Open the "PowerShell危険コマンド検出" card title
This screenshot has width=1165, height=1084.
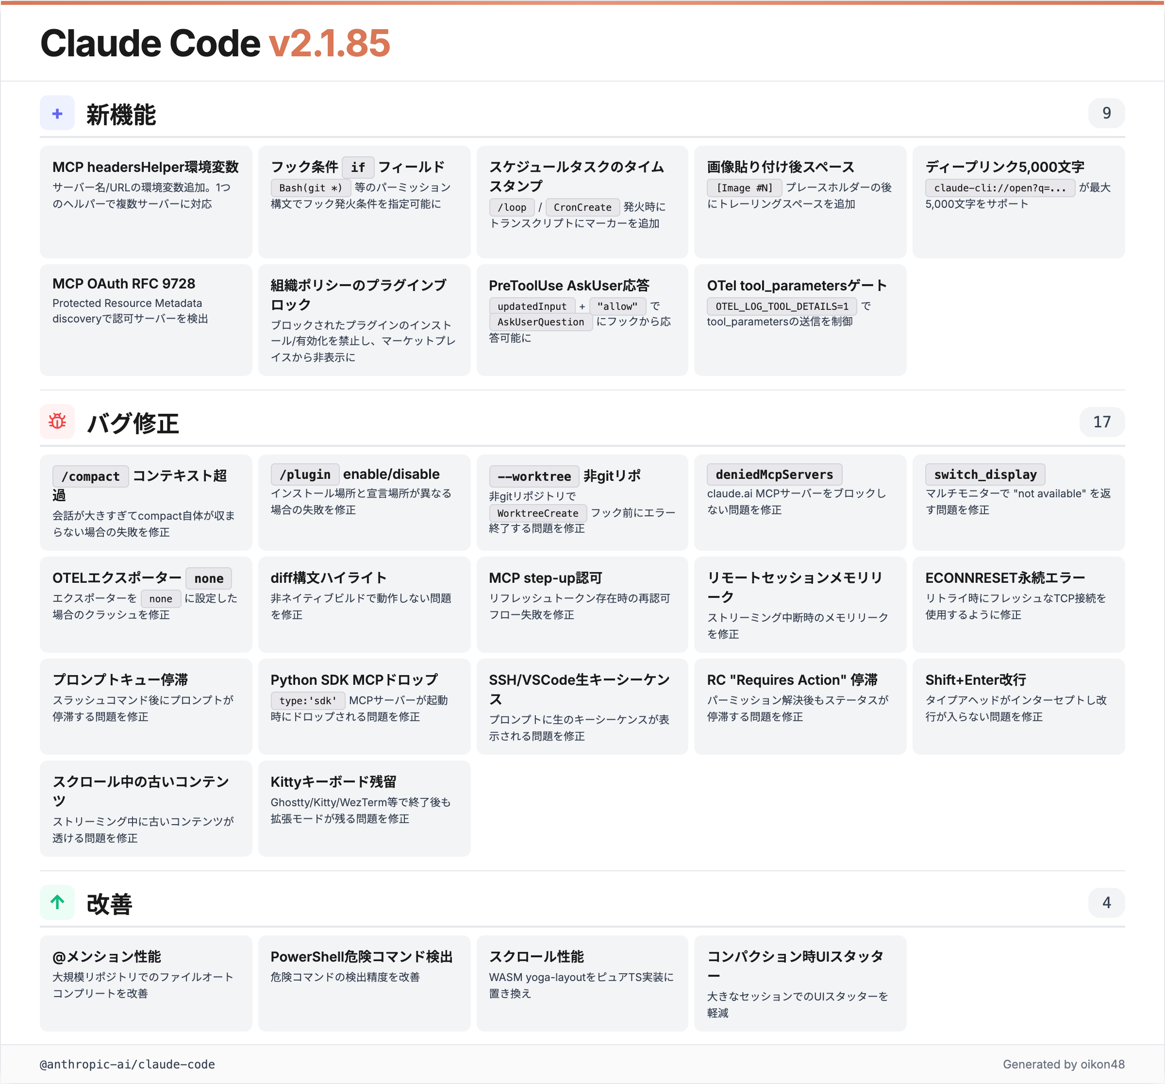pyautogui.click(x=362, y=957)
